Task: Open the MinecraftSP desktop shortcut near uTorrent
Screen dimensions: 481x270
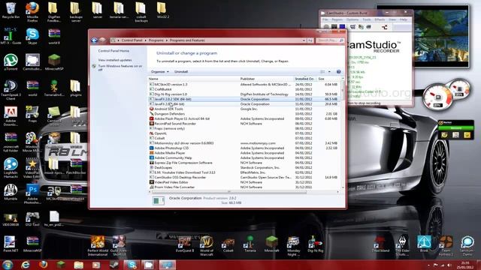Action: 54,62
